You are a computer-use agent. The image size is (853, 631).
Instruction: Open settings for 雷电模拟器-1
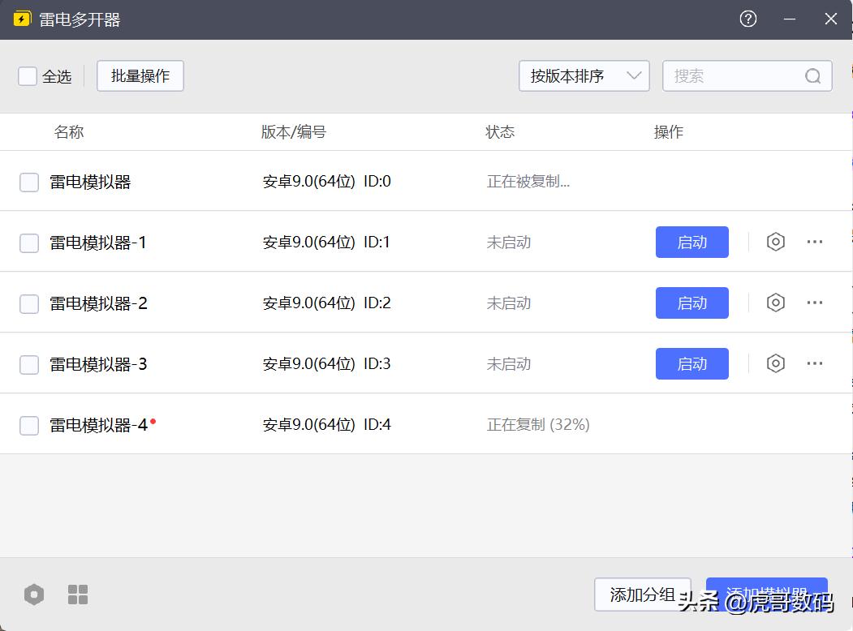[776, 242]
